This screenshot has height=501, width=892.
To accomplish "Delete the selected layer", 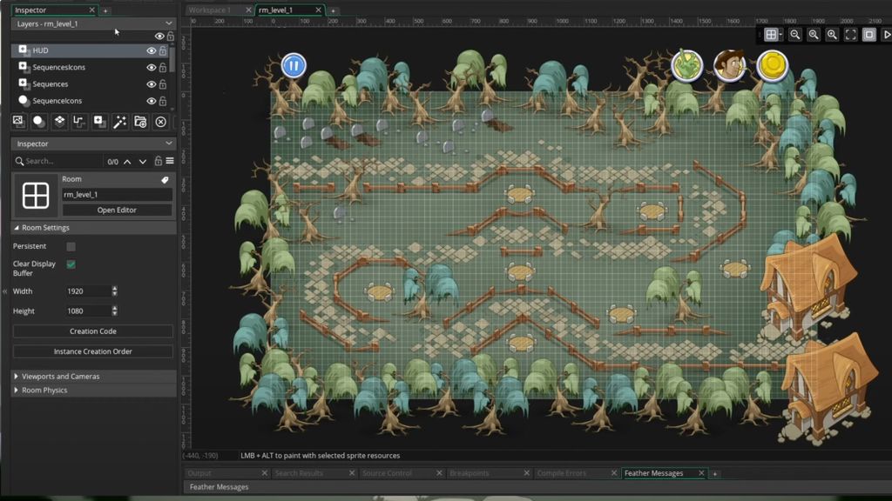I will [160, 122].
